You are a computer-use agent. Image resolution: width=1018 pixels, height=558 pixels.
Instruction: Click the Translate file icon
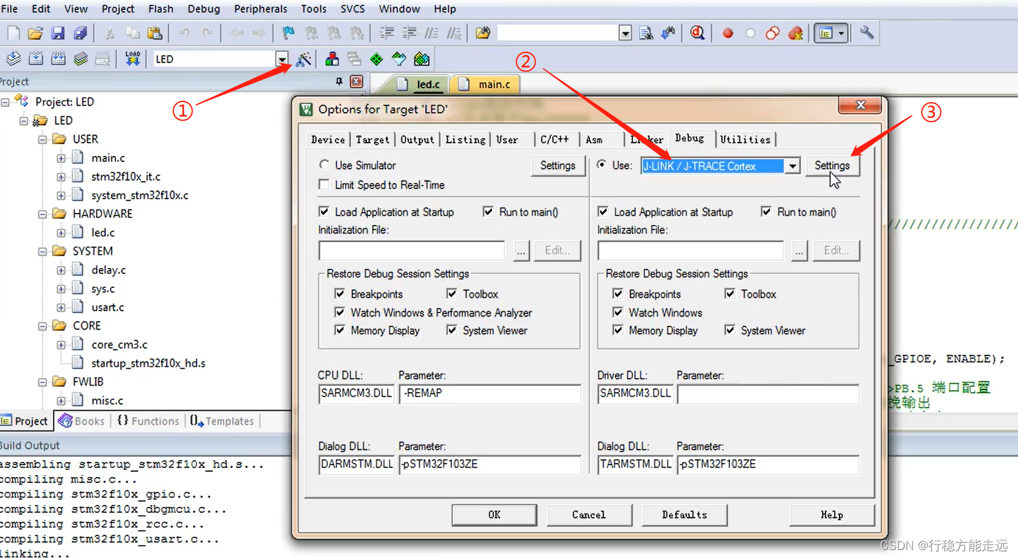[13, 59]
